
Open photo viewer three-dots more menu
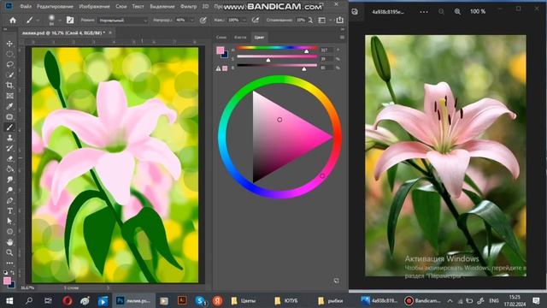[x=424, y=11]
